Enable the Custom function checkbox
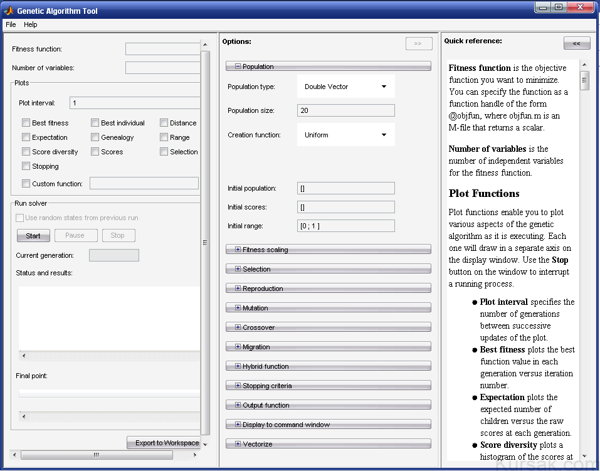 [x=26, y=183]
